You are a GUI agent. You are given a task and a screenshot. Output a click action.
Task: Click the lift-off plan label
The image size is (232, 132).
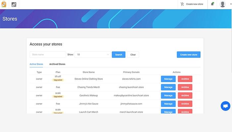(x=58, y=77)
